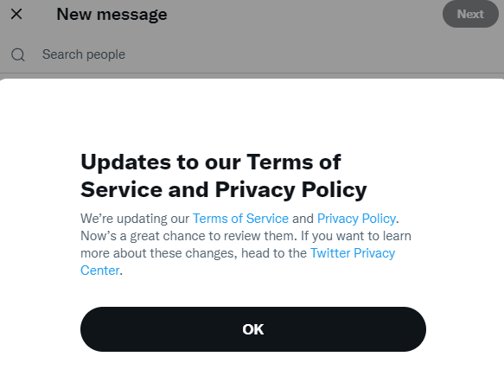Click the word Center link

100,271
